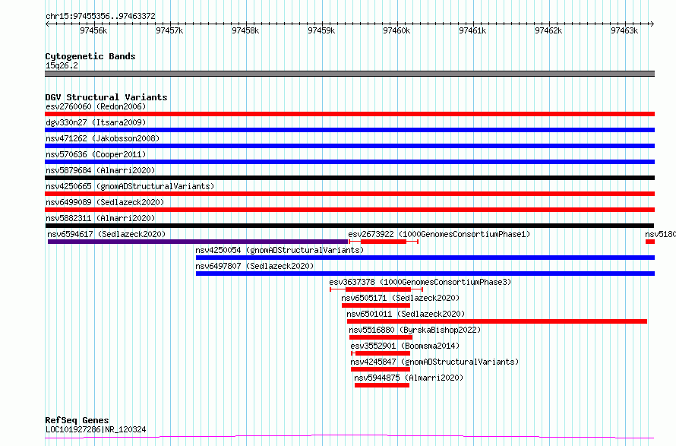Select the blue bar of dgv330n27
The height and width of the screenshot is (446, 676).
tap(349, 130)
